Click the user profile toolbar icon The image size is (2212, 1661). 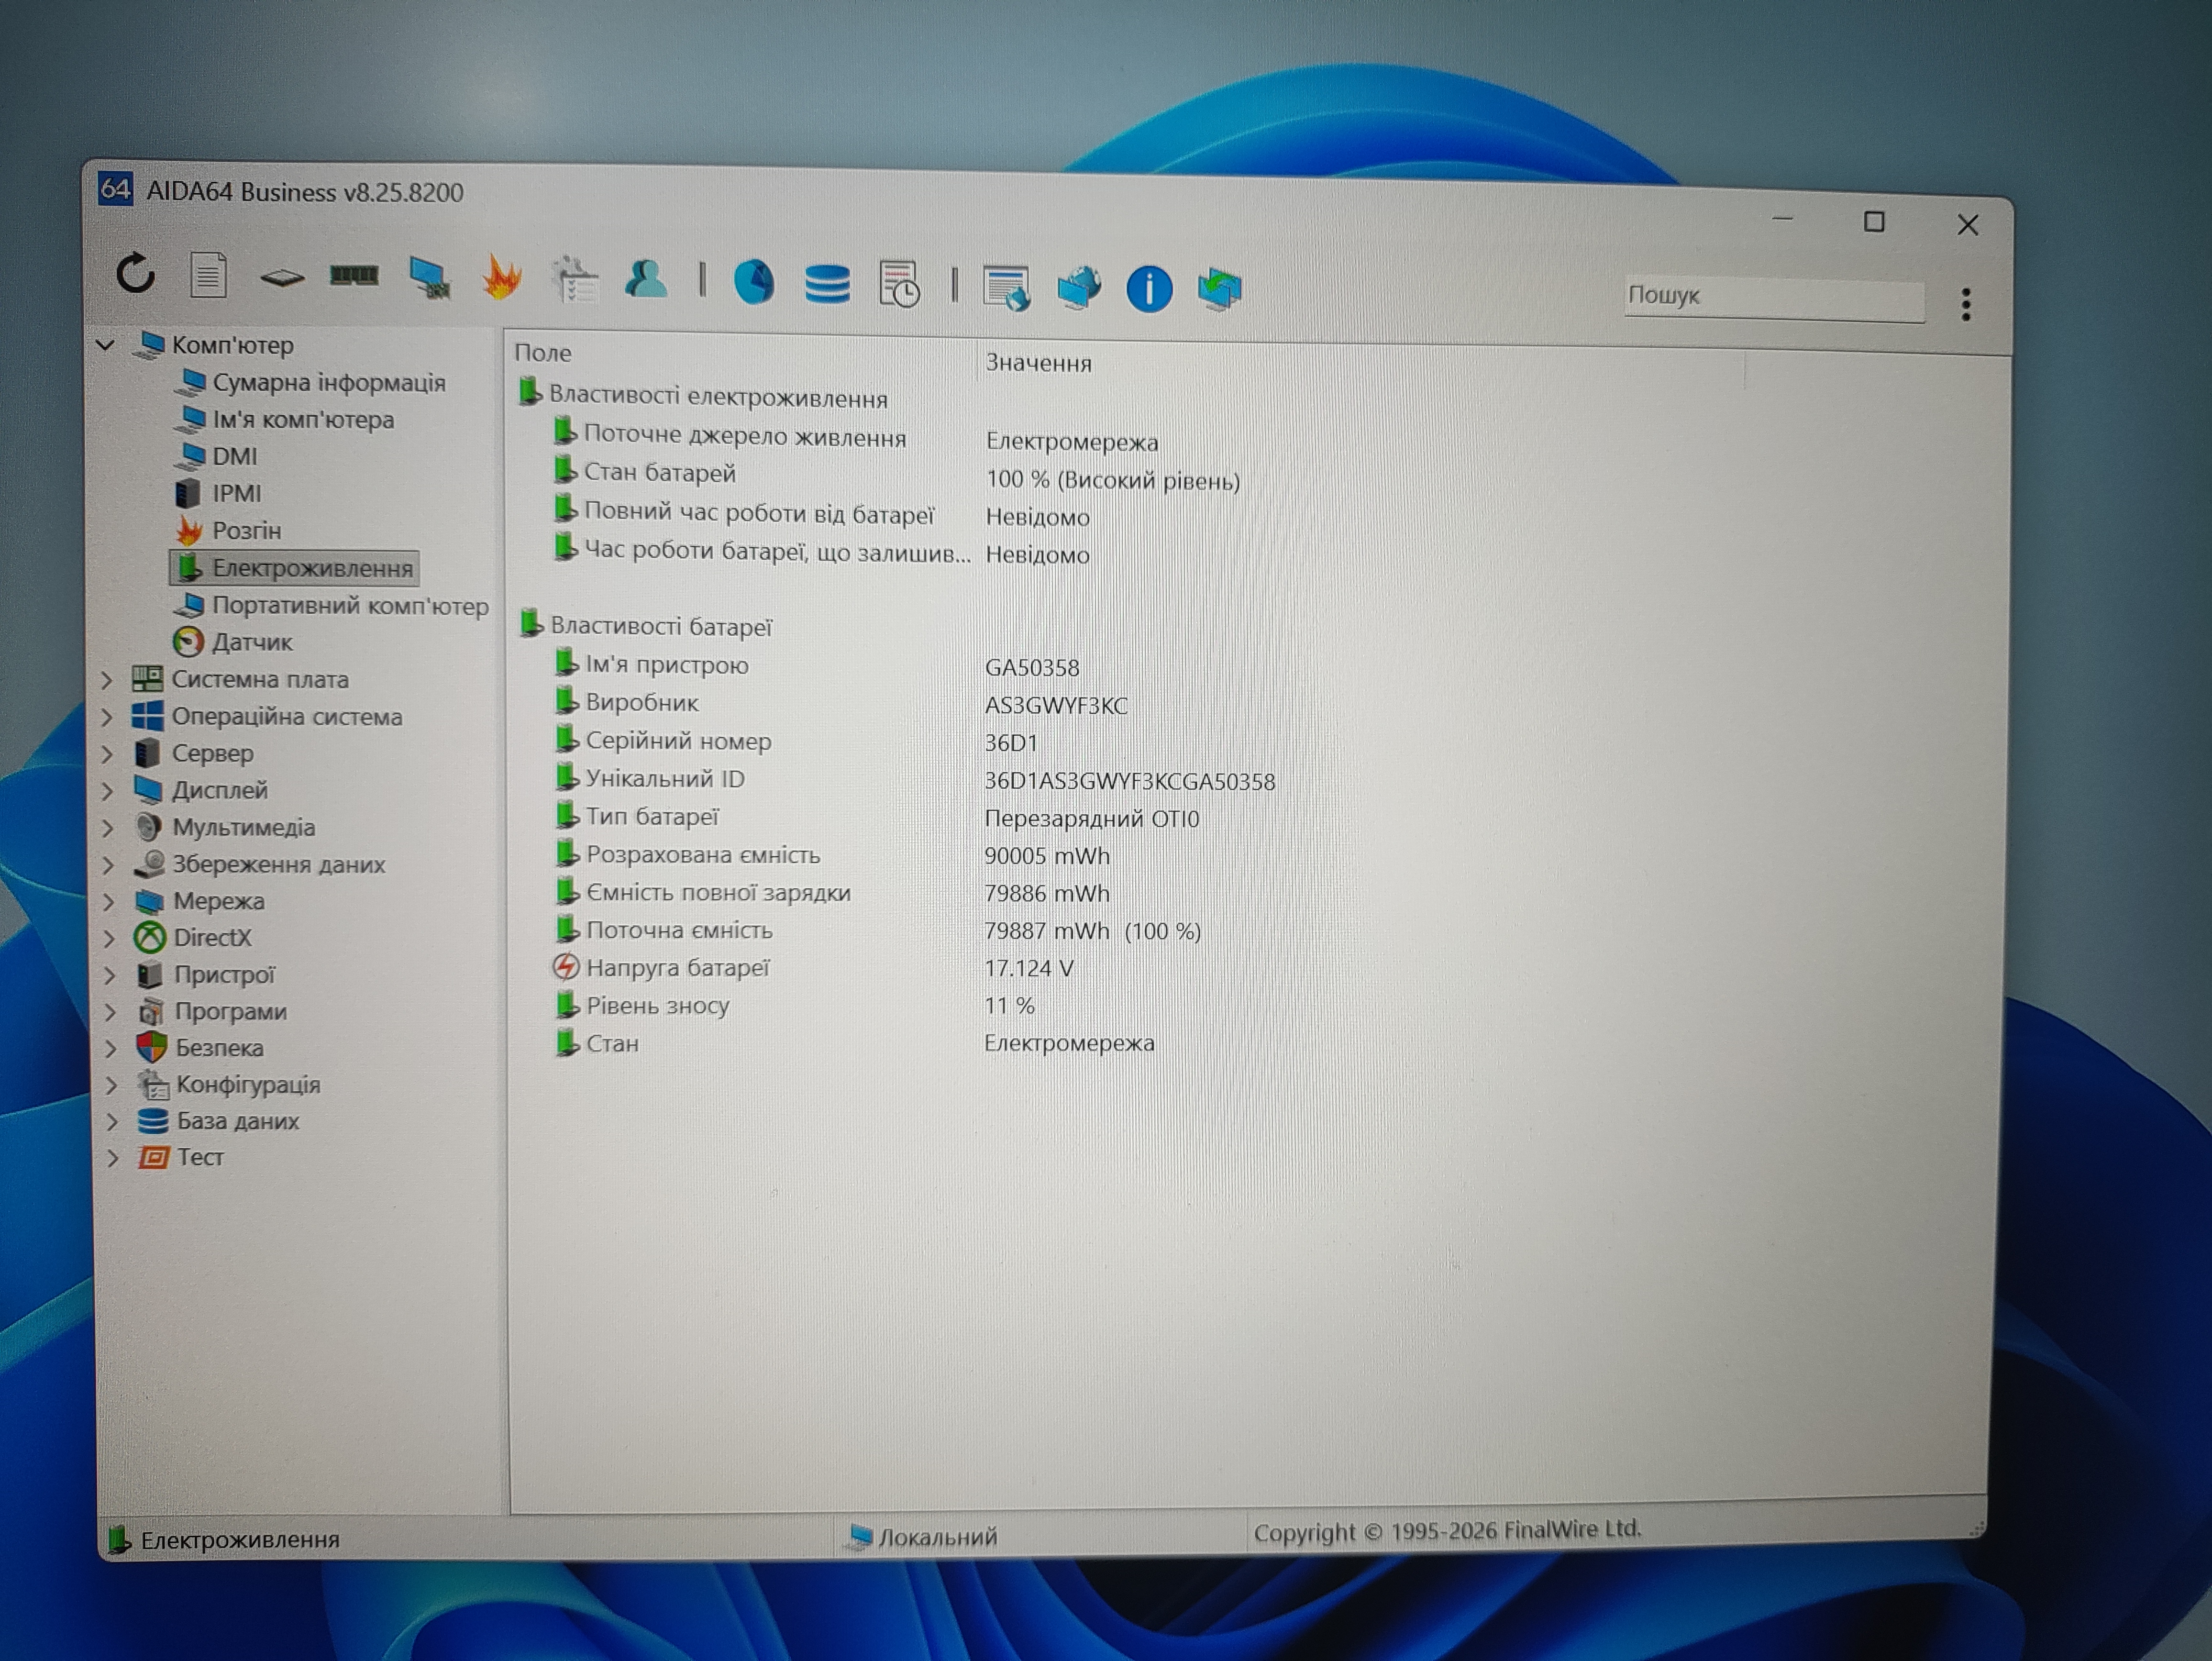(646, 280)
